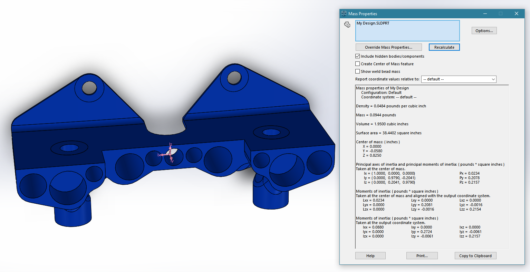Click the Help button
Screen dimensions: 530x272
370,256
